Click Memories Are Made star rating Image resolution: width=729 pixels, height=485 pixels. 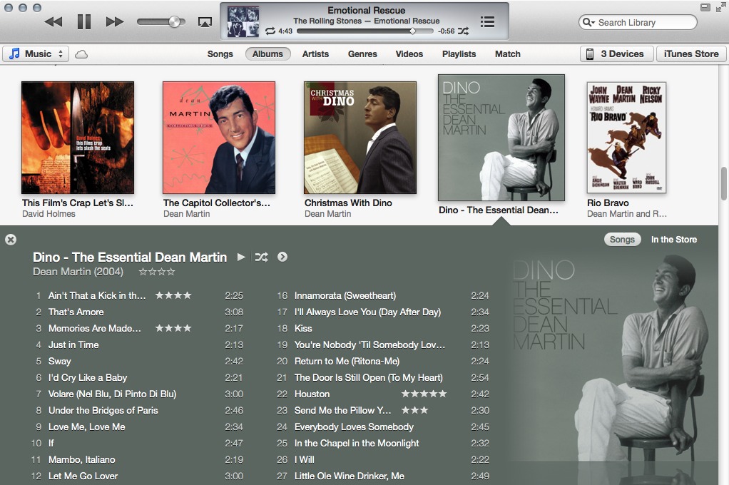(173, 328)
